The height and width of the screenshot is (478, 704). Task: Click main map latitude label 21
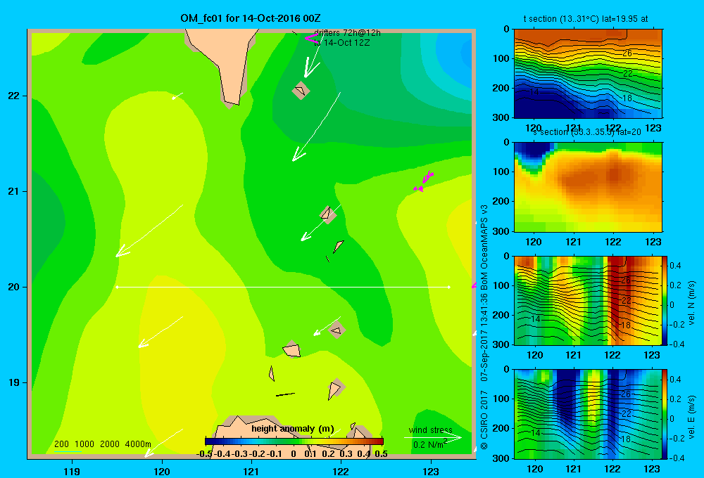[14, 191]
